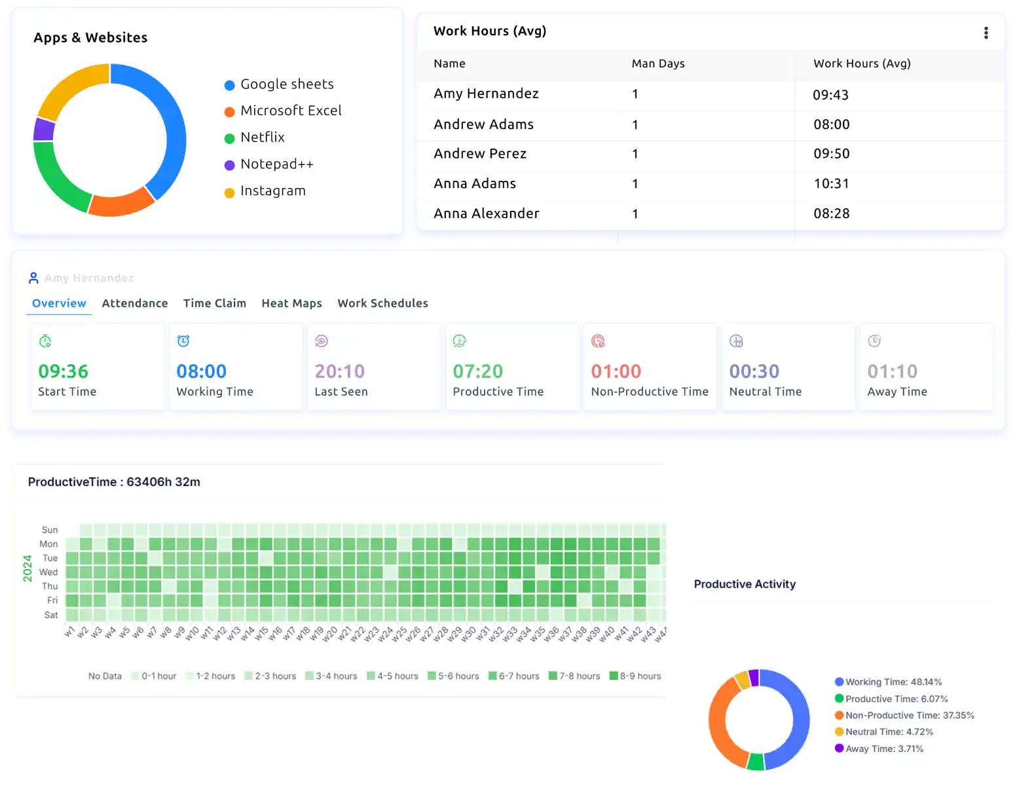Viewport: 1017px width, 786px height.
Task: Open the Work Hours options menu
Action: 986,32
